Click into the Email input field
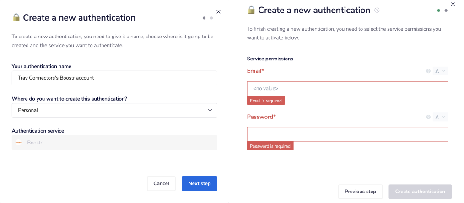This screenshot has height=203, width=464. point(347,89)
